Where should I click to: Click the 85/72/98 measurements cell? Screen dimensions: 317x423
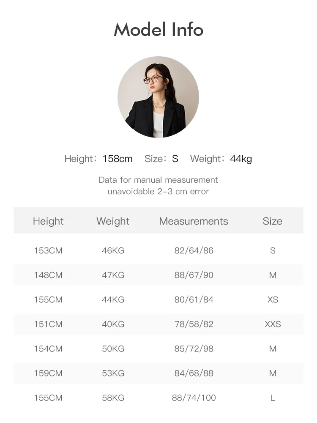(194, 349)
